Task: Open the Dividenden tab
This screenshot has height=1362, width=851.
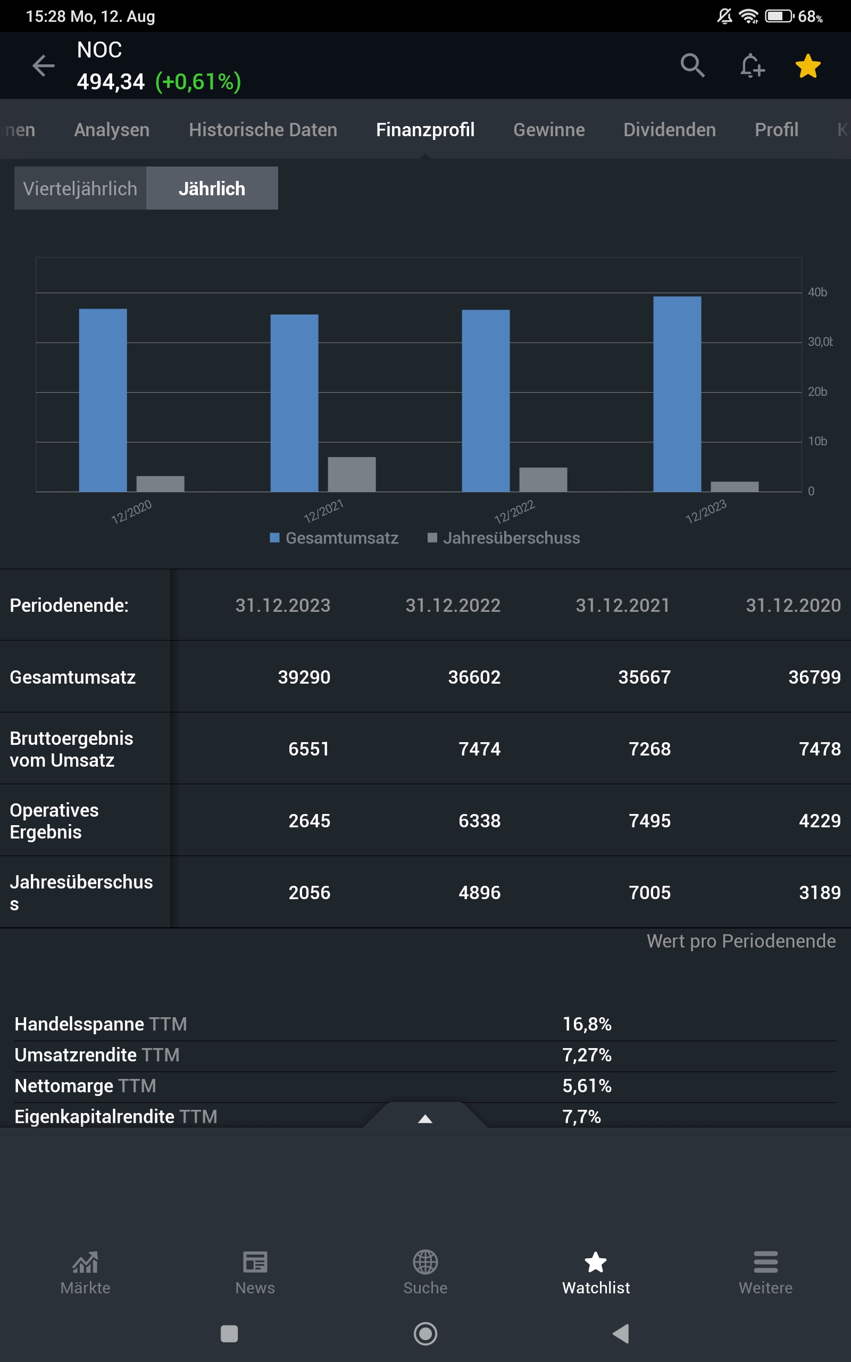Action: pyautogui.click(x=669, y=129)
